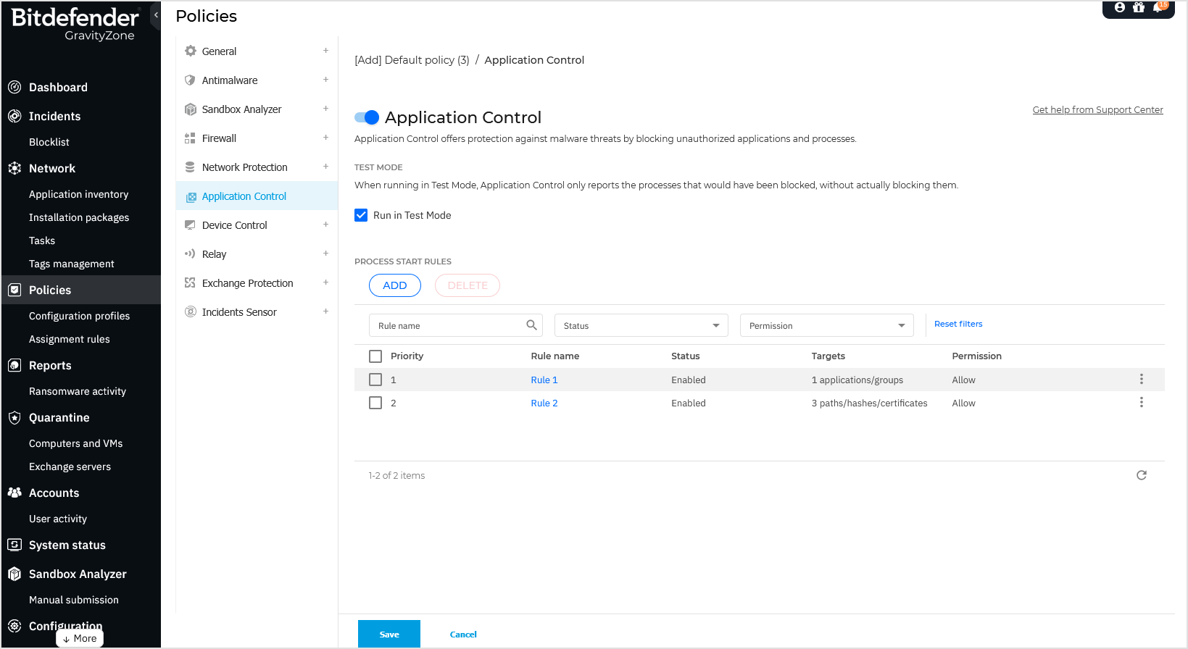Click the Reports icon in sidebar
The image size is (1188, 649).
[14, 365]
